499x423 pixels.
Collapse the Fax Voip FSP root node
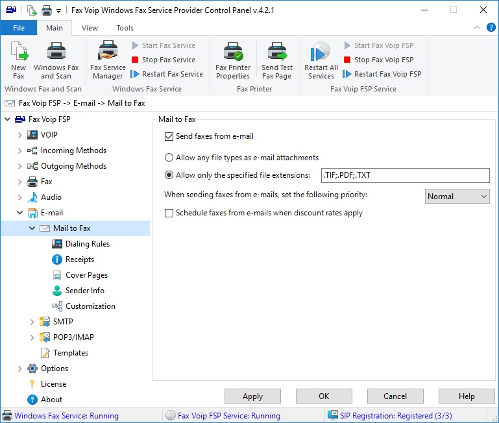8,119
